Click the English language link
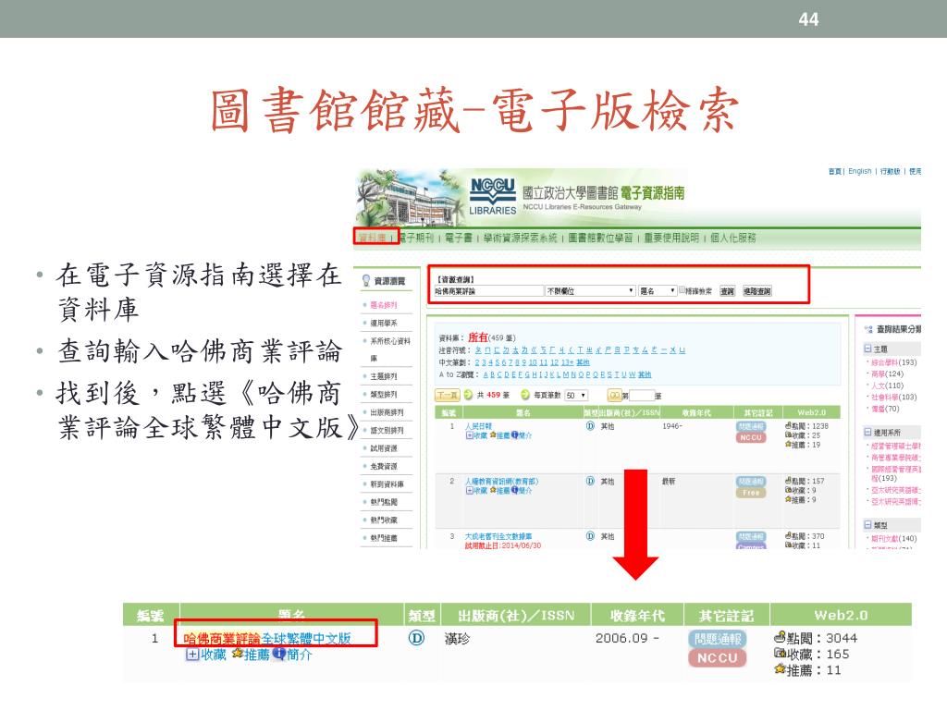 point(859,171)
